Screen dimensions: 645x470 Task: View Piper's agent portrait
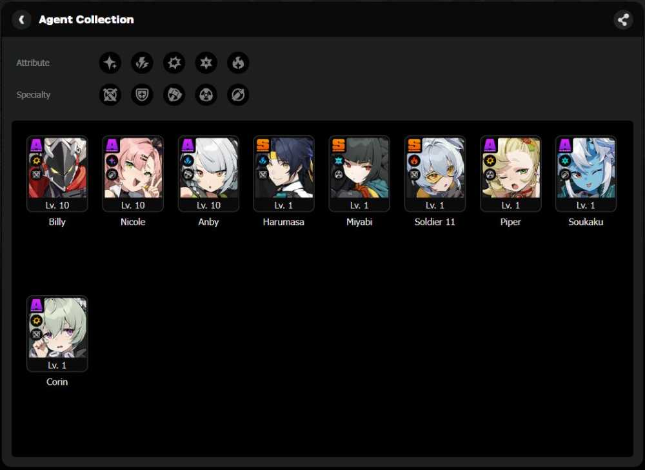(511, 168)
